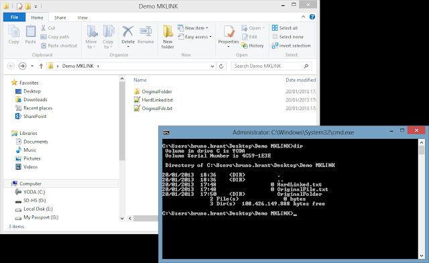Image resolution: width=429 pixels, height=263 pixels.
Task: Open the Documents library
Action: click(36, 142)
